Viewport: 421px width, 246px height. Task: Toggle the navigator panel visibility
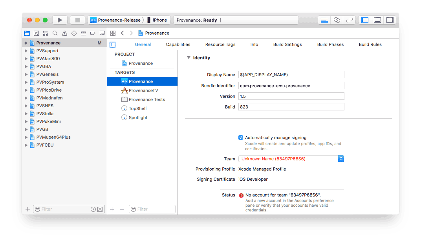[x=364, y=20]
